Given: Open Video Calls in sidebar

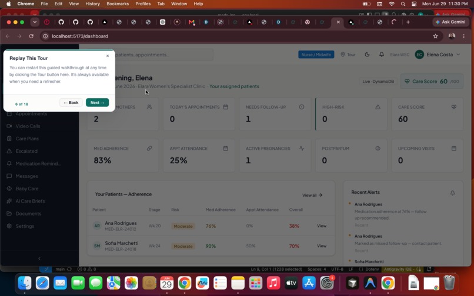Looking at the screenshot, I should coord(28,126).
